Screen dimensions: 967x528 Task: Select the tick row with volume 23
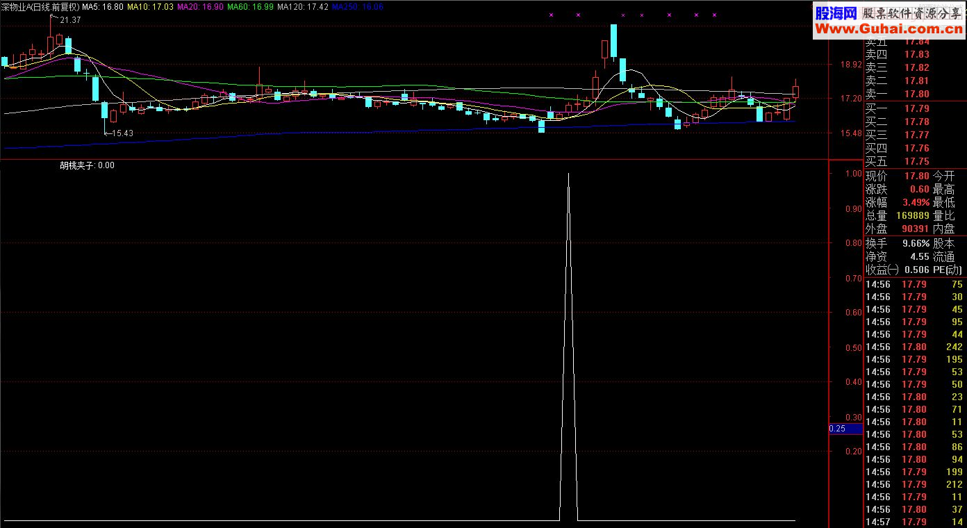[915, 397]
